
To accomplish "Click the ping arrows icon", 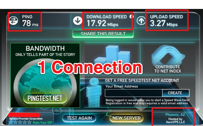I will 13,21.
